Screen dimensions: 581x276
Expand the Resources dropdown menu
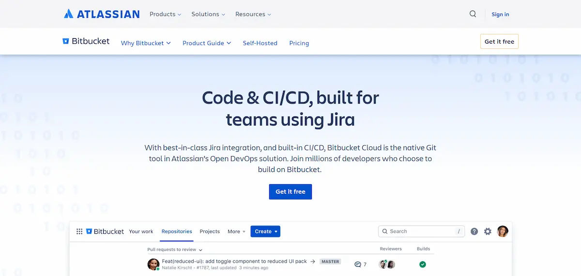pos(253,14)
